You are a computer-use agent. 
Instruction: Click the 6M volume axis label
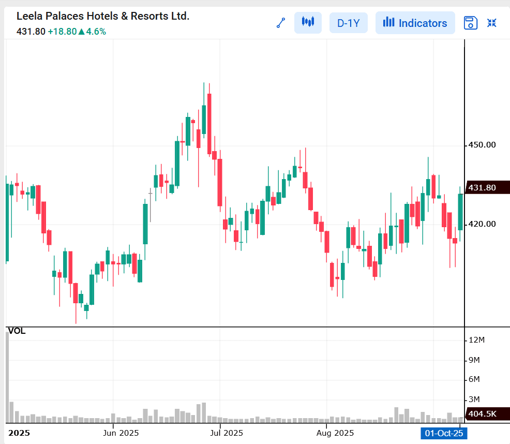click(474, 379)
